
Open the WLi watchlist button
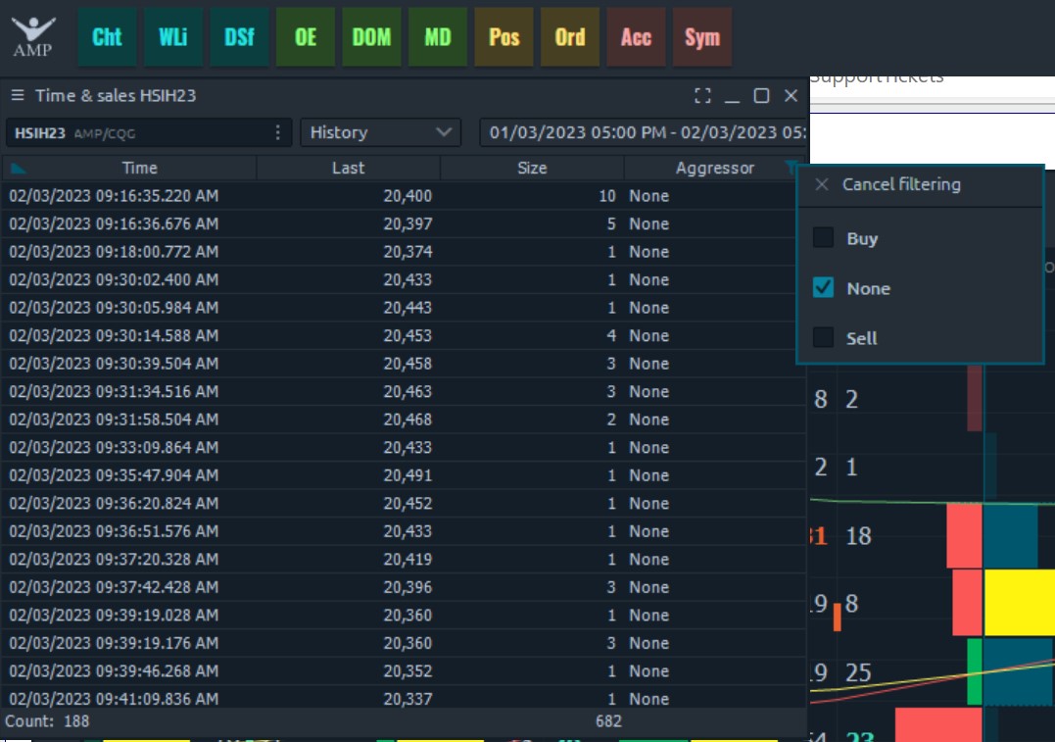(173, 37)
